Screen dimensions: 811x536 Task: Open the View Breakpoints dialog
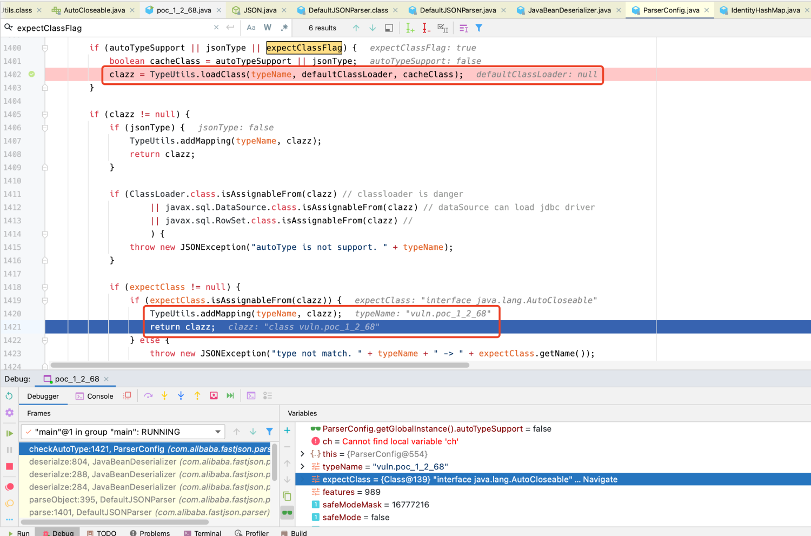tap(9, 487)
